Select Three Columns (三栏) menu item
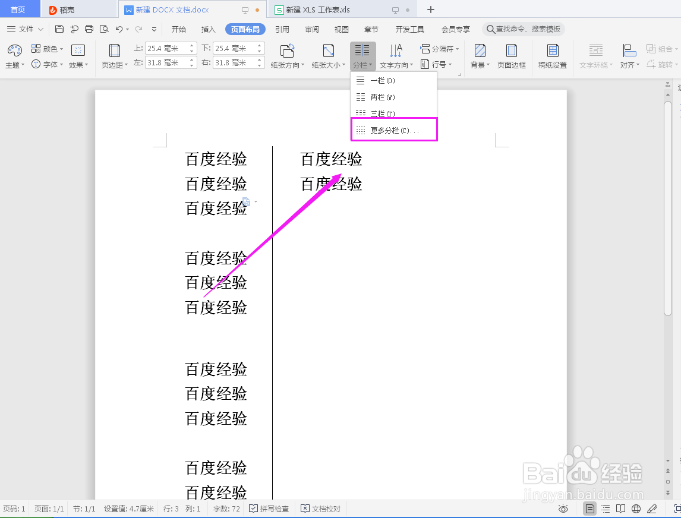The image size is (681, 518). pyautogui.click(x=393, y=113)
